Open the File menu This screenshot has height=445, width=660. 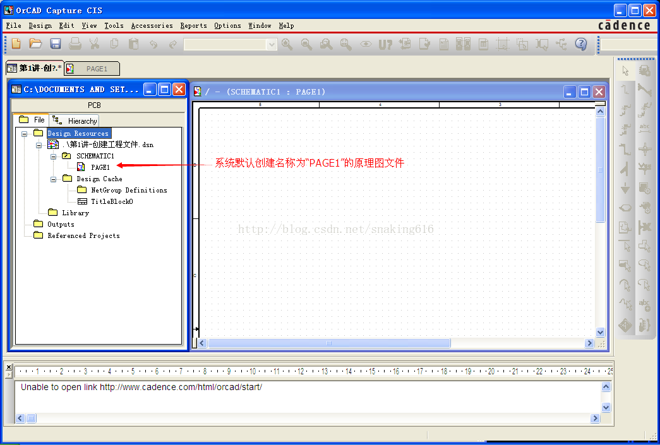13,25
